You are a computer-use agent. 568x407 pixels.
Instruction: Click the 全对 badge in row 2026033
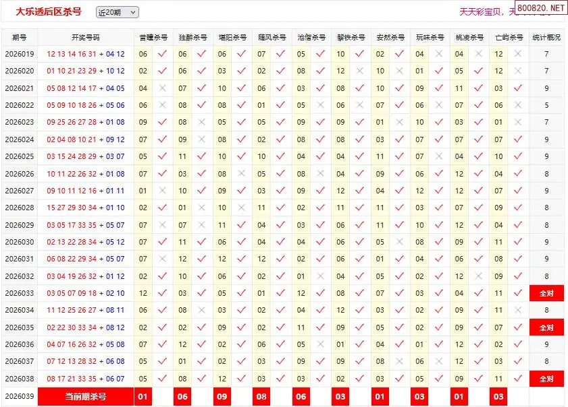546,293
